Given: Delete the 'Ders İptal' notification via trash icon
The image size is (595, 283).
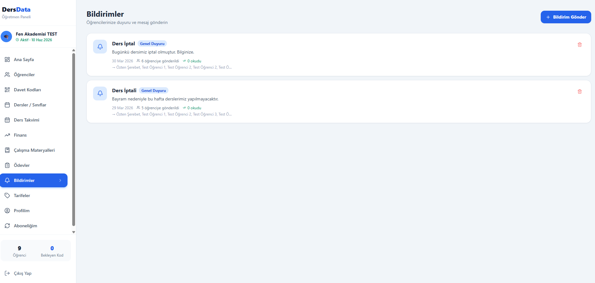Looking at the screenshot, I should click(x=580, y=45).
